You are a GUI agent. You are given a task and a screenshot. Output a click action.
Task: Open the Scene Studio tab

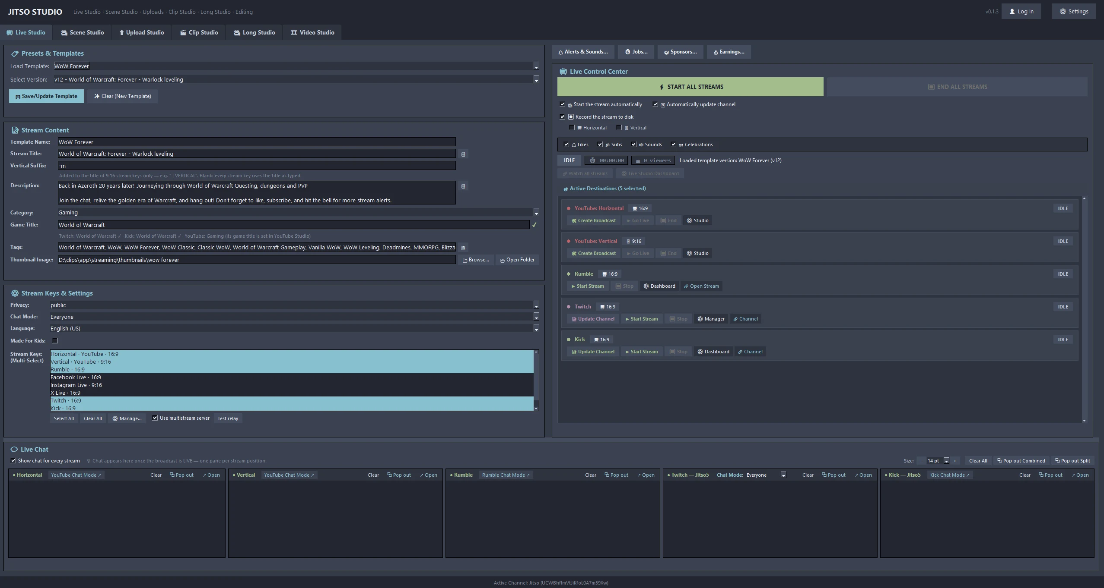pos(82,32)
